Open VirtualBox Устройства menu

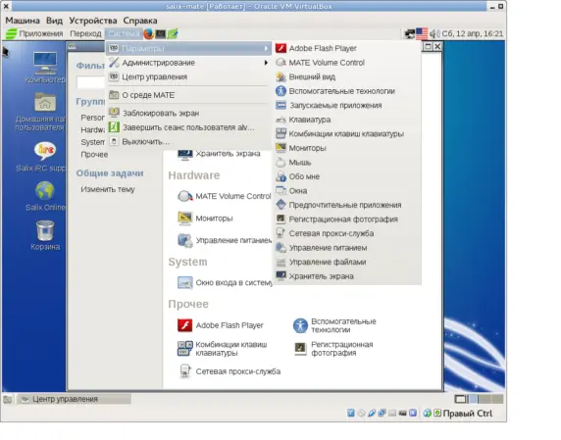pyautogui.click(x=93, y=21)
